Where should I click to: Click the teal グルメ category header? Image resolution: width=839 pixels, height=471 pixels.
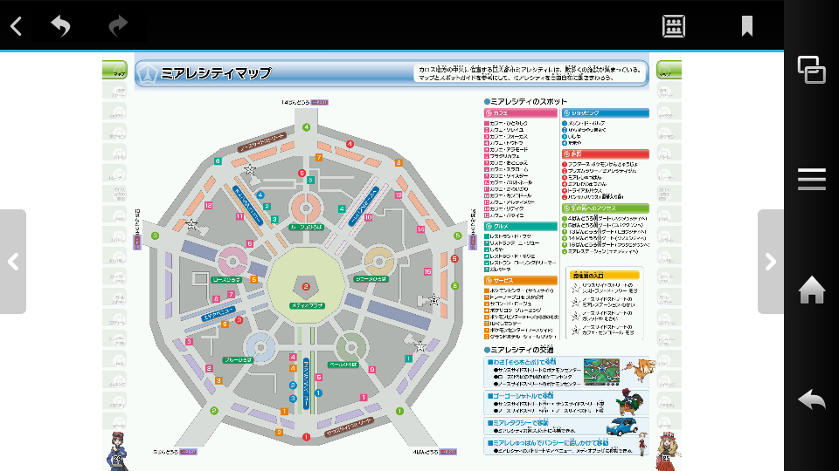click(x=520, y=227)
